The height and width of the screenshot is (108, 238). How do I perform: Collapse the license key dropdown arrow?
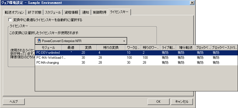click(x=124, y=41)
